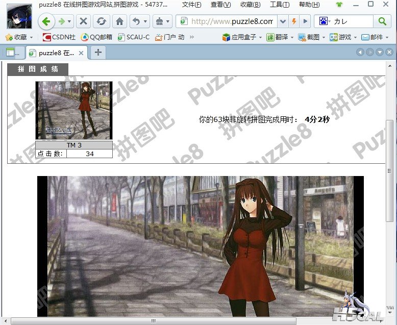The height and width of the screenshot is (325, 397).
Task: Click the clean traces broom icon
Action: tap(160, 21)
